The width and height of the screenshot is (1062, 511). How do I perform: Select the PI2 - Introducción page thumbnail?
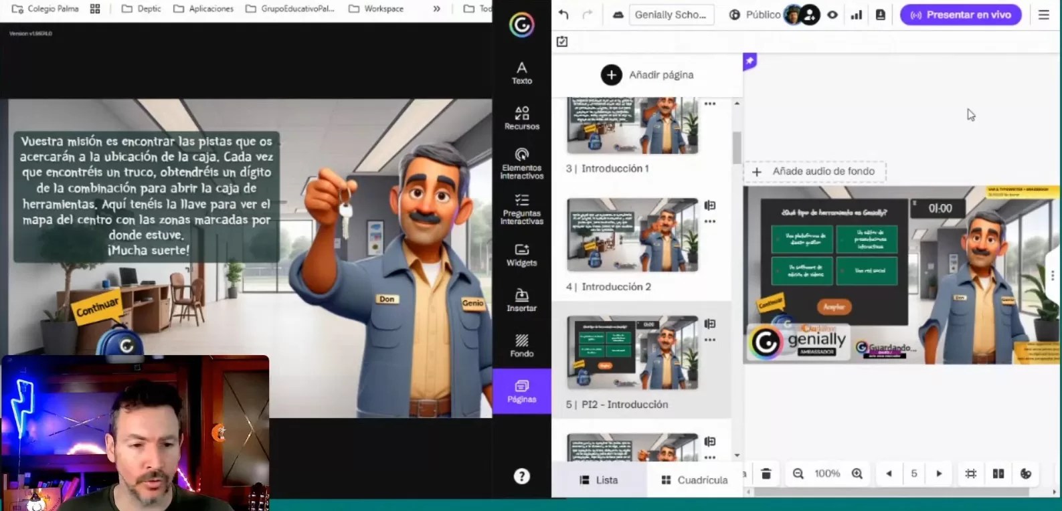tap(632, 352)
